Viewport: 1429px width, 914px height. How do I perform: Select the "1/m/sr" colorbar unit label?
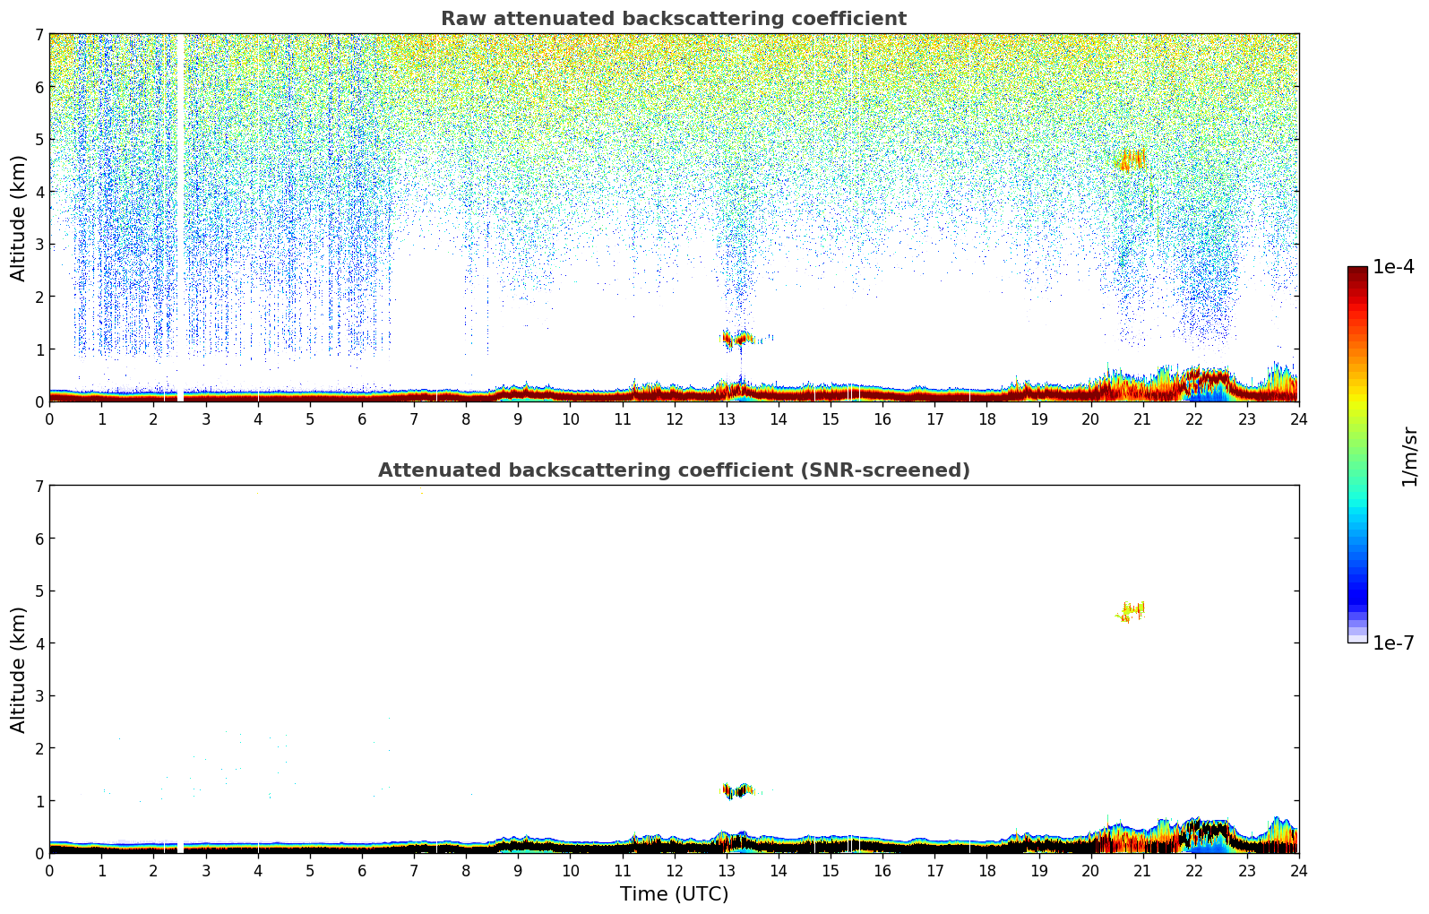(1410, 456)
